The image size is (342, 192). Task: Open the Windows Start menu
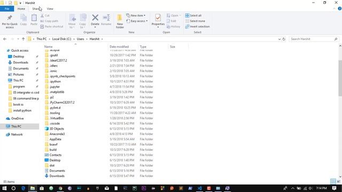point(4,188)
